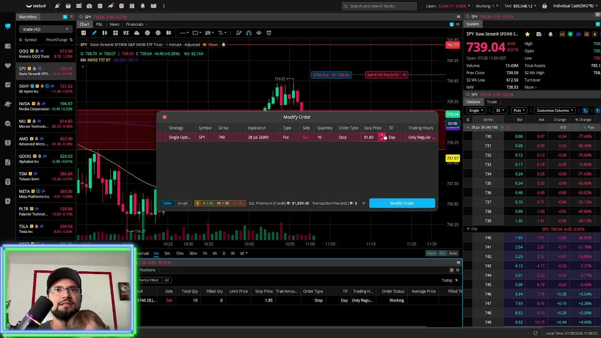Open the Today date filter in orders
Screen dimensions: 601x338
(x=449, y=280)
